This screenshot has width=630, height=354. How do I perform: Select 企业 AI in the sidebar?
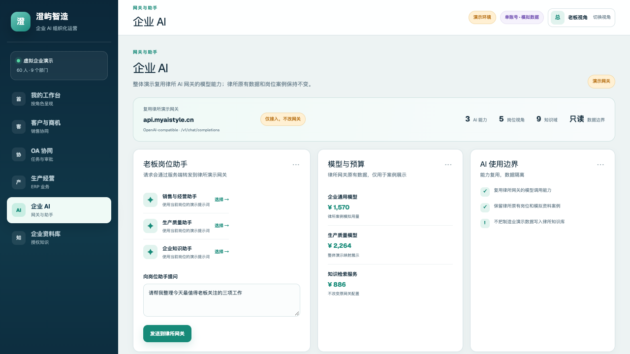[59, 210]
